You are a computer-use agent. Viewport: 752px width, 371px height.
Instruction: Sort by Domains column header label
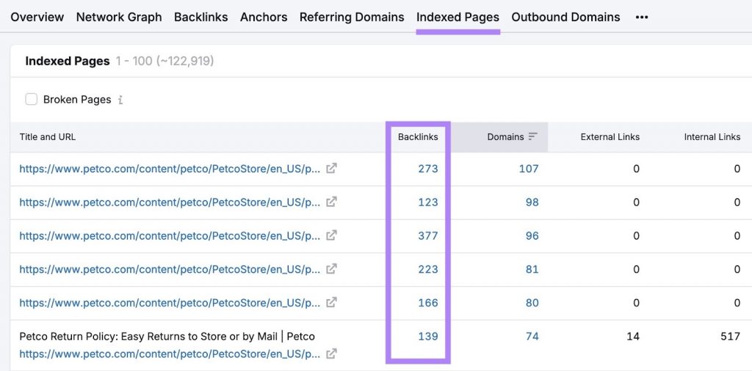click(x=505, y=137)
